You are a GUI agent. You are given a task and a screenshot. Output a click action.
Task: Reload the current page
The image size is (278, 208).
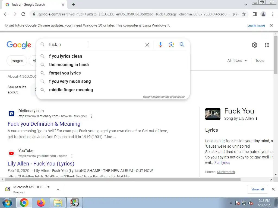[x=23, y=14]
